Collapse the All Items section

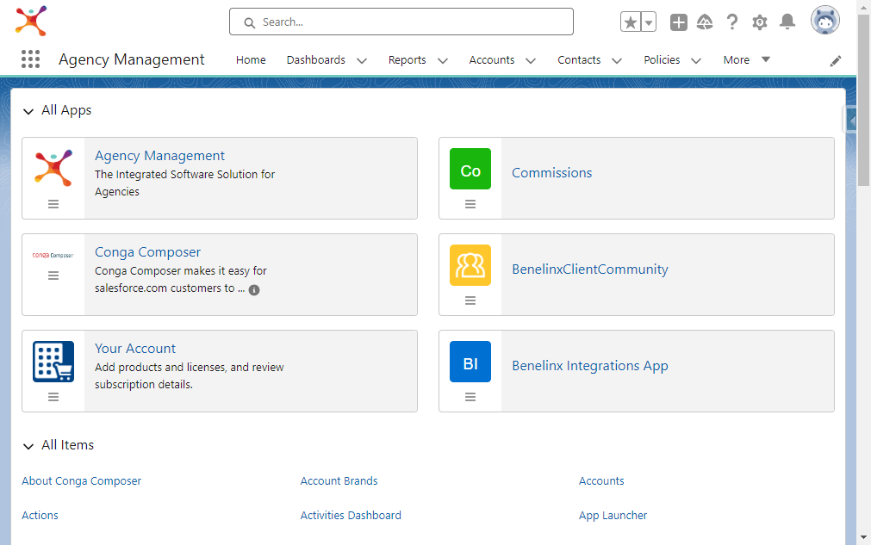(28, 446)
